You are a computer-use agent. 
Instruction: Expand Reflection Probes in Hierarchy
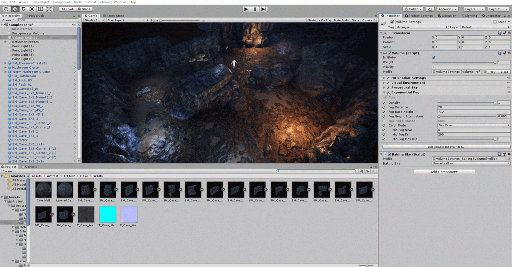click(x=5, y=42)
